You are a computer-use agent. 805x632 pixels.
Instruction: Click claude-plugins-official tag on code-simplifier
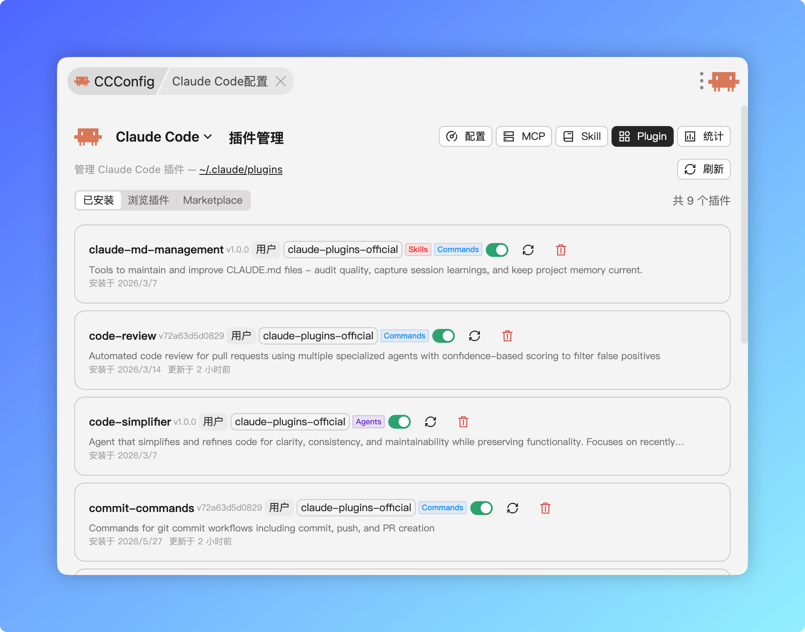pyautogui.click(x=290, y=422)
